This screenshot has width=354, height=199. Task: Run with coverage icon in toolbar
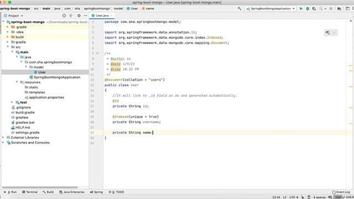click(314, 9)
